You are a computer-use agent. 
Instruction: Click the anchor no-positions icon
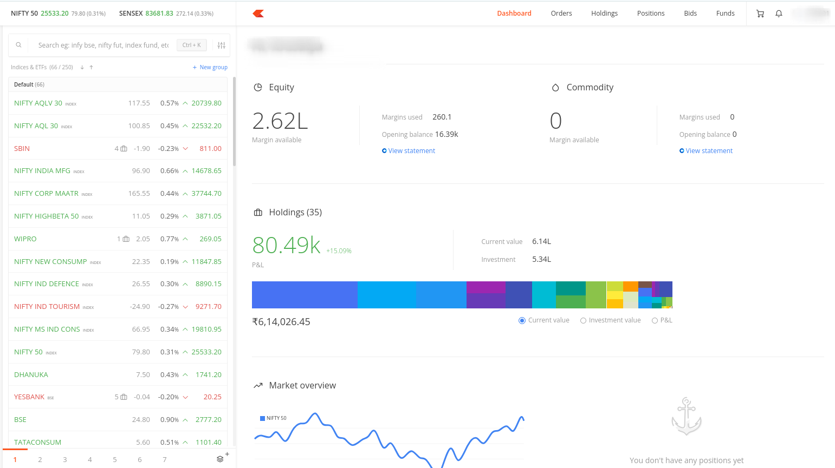pos(687,416)
